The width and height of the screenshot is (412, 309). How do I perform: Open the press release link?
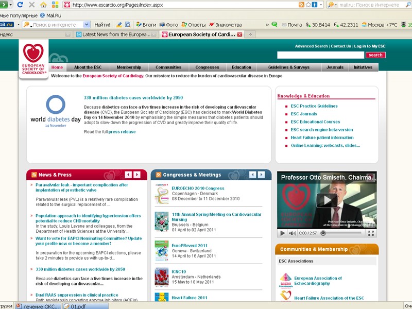click(x=122, y=132)
